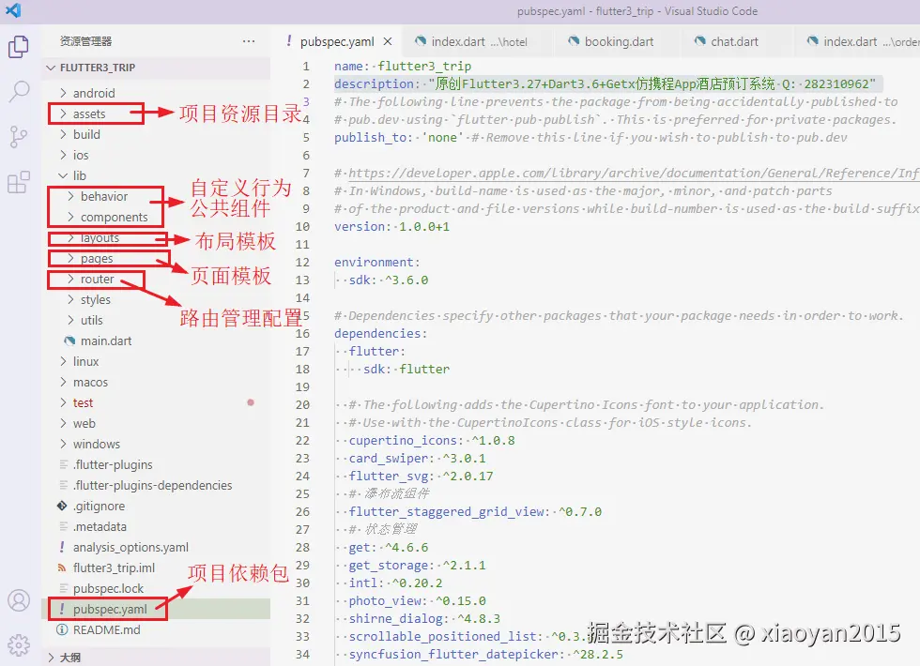Expand the assets folder
Viewport: 920px width, 666px height.
(x=64, y=114)
